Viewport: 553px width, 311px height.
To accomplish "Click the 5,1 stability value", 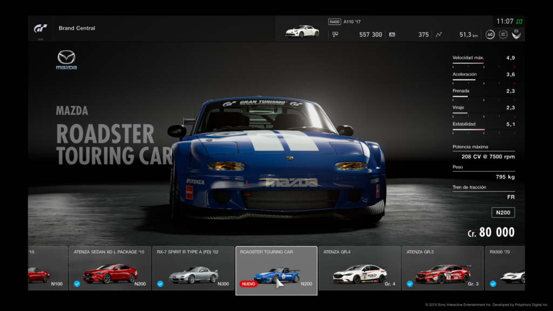I will tap(511, 124).
